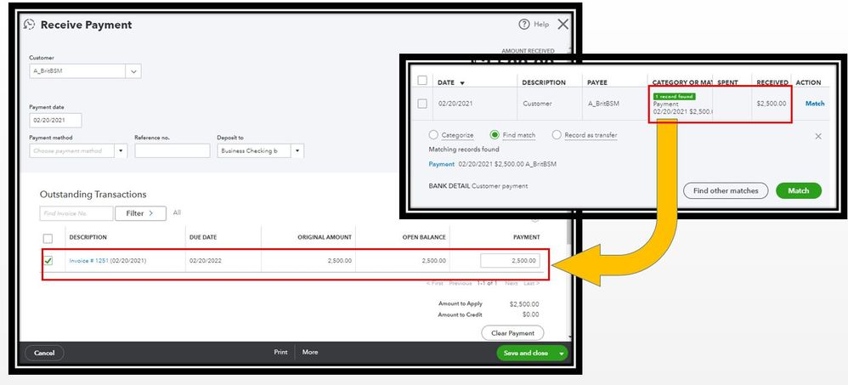Click the DUE DATE column header

coord(203,237)
